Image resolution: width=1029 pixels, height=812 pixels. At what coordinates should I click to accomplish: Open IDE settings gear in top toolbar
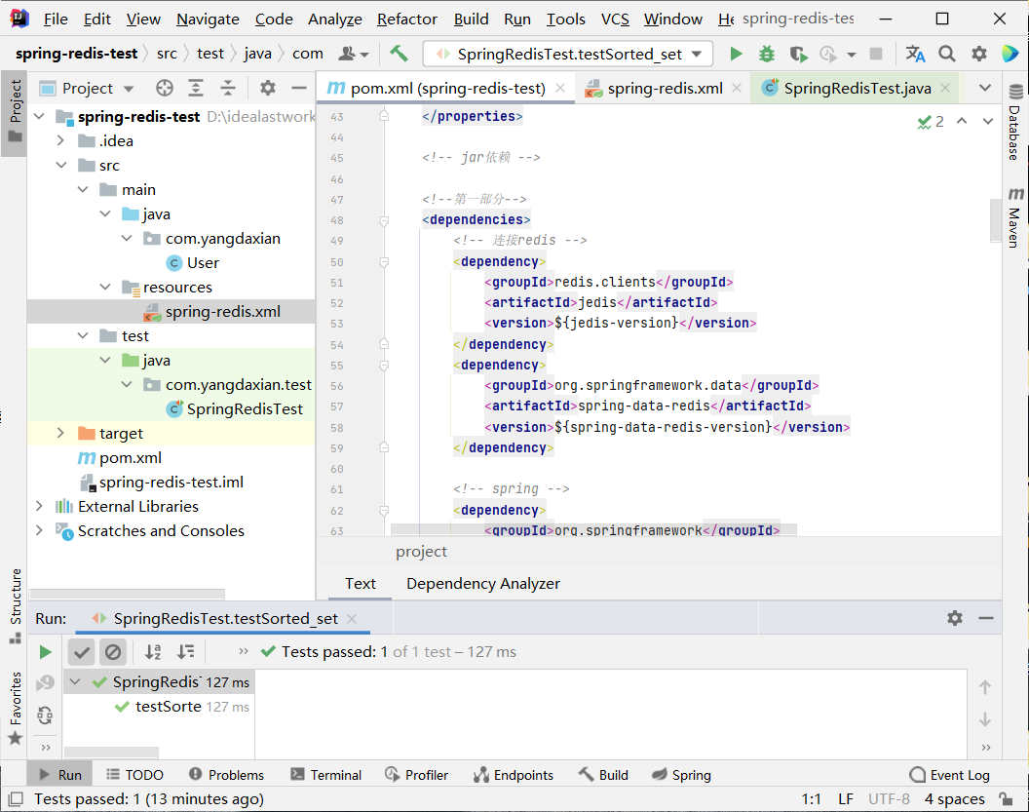(x=978, y=54)
